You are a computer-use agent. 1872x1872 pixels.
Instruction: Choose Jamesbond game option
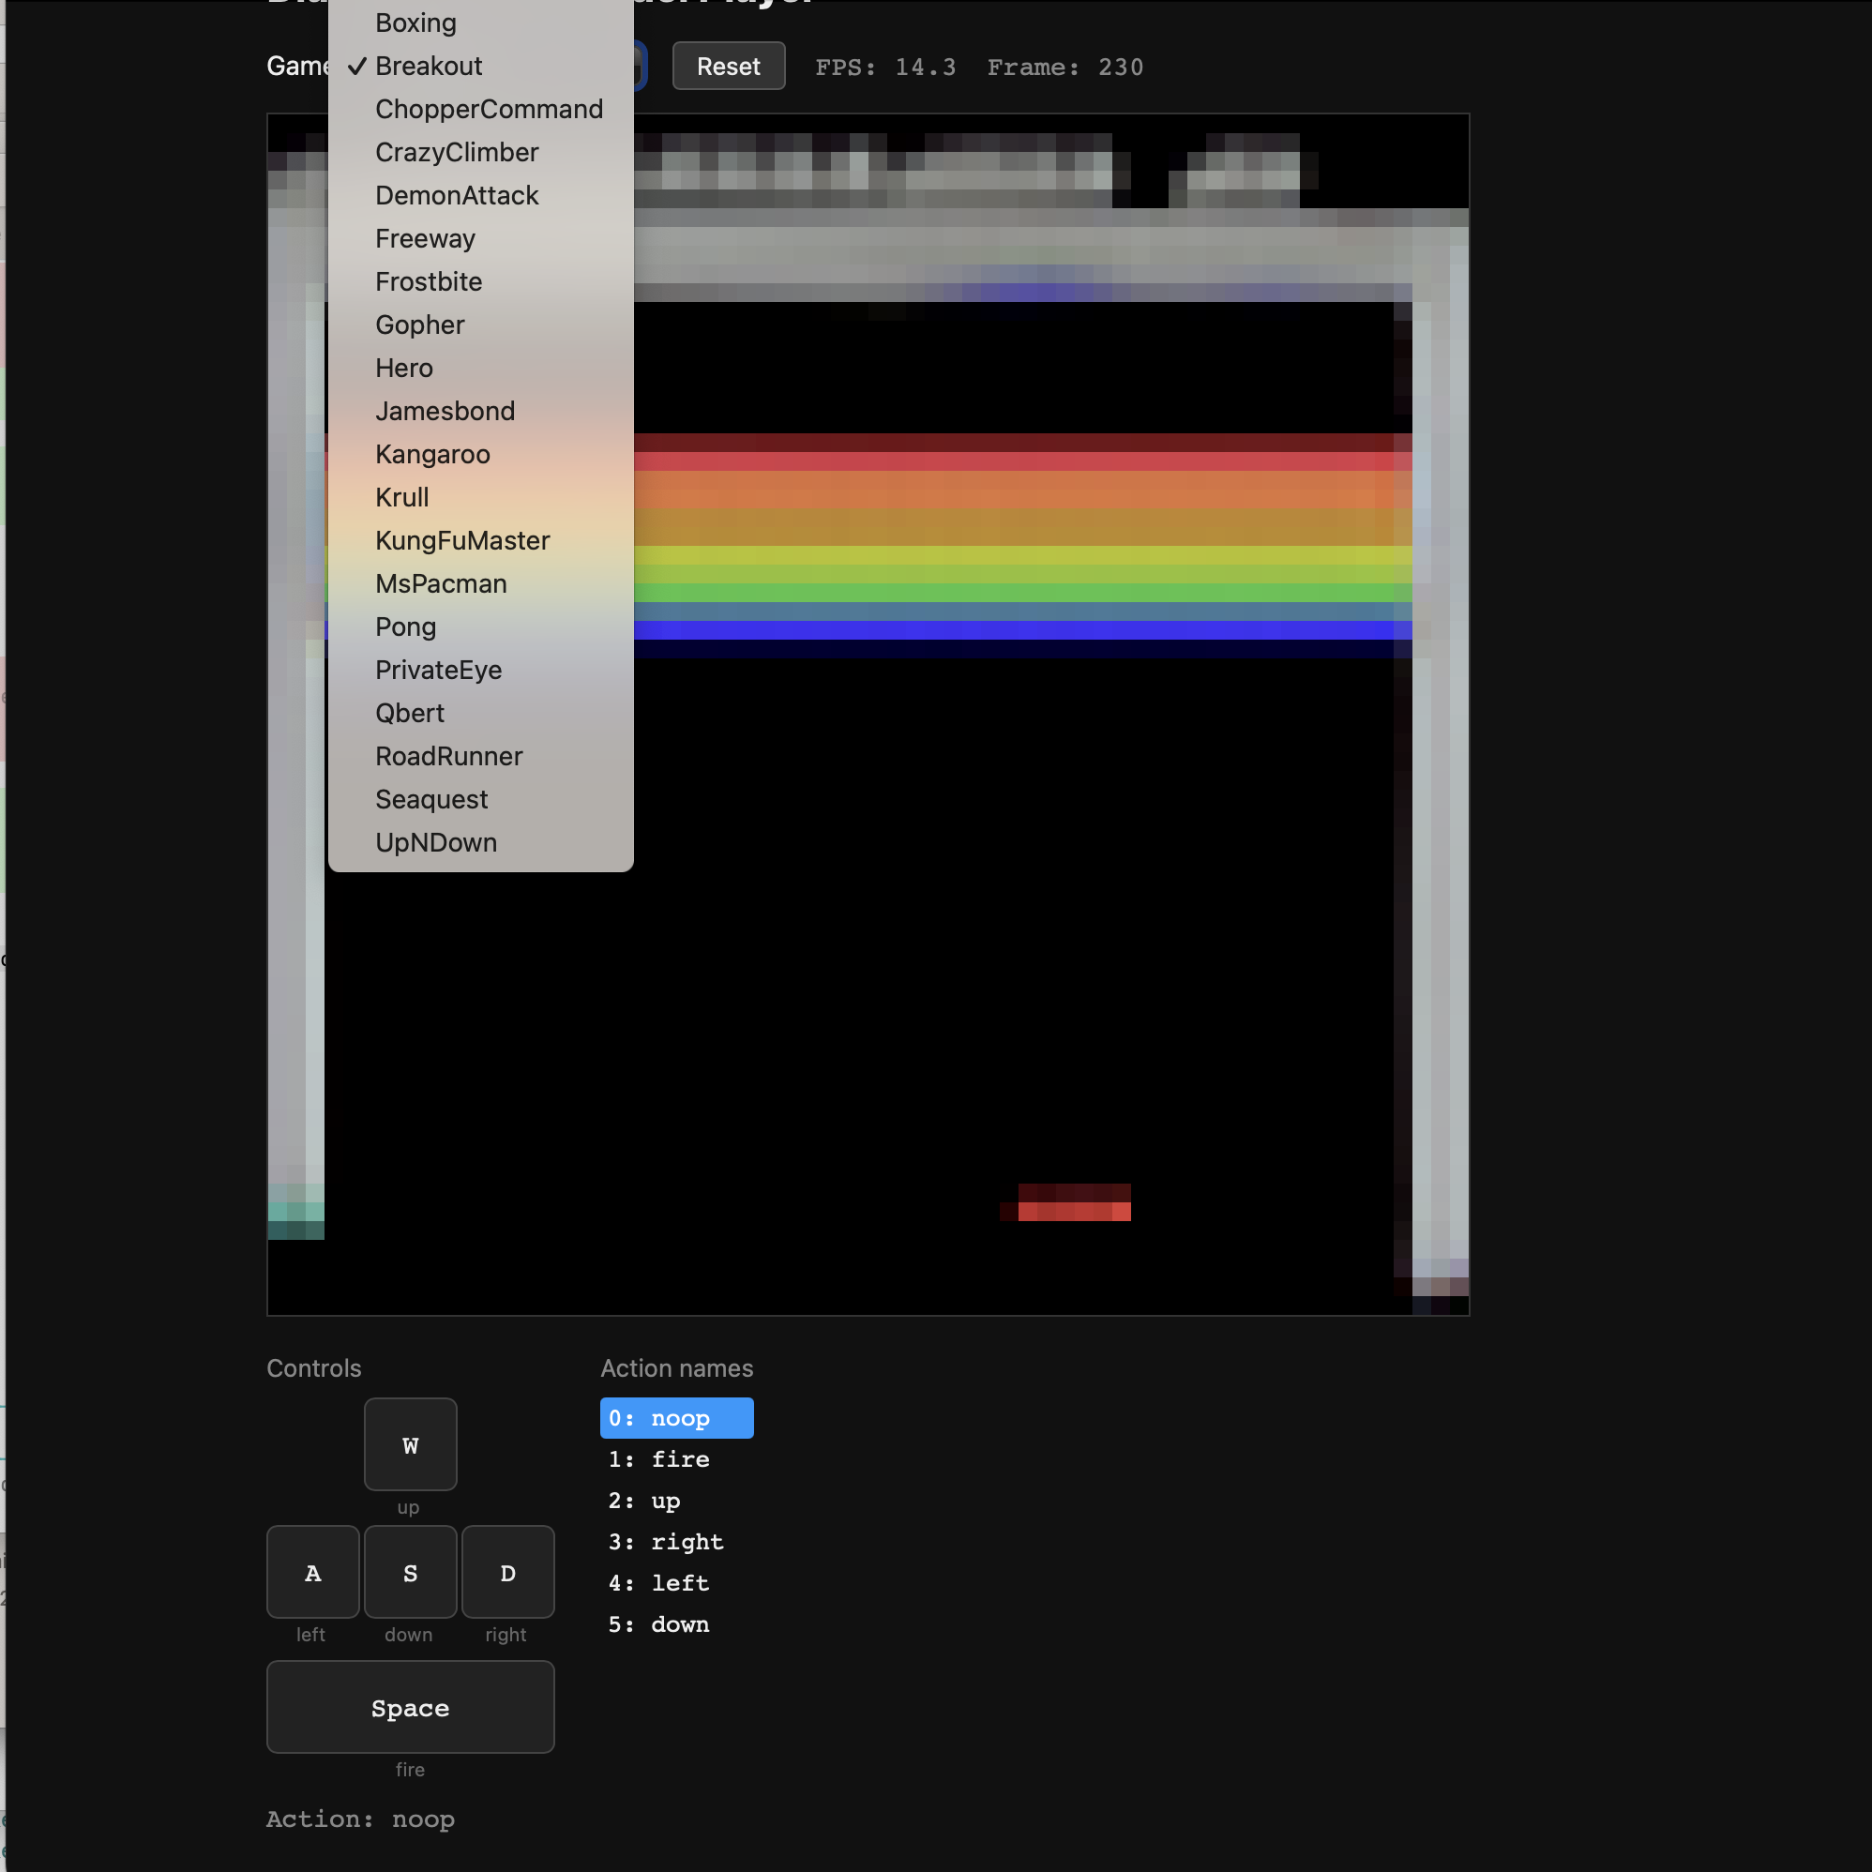point(480,411)
